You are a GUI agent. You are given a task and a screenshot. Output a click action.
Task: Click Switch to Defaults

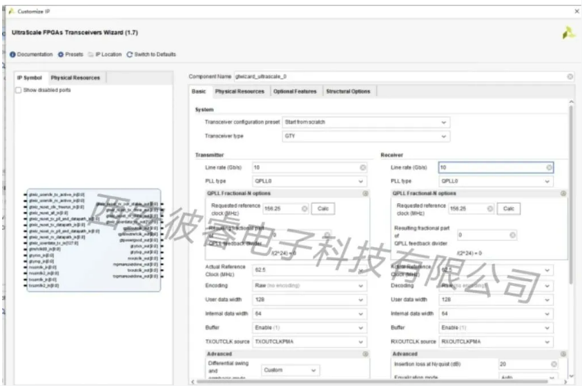(x=151, y=55)
